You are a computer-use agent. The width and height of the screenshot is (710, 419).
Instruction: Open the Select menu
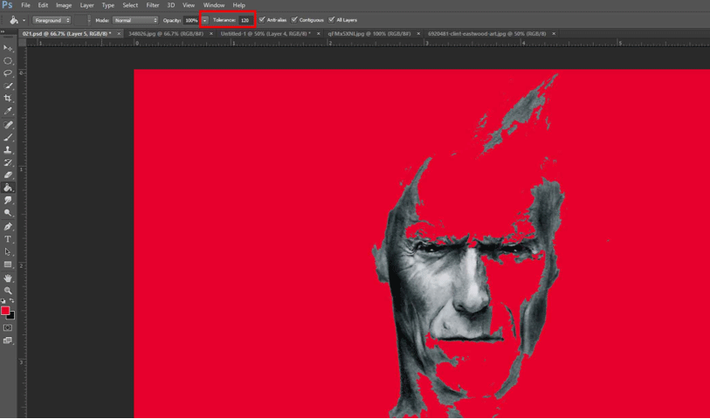pyautogui.click(x=130, y=5)
